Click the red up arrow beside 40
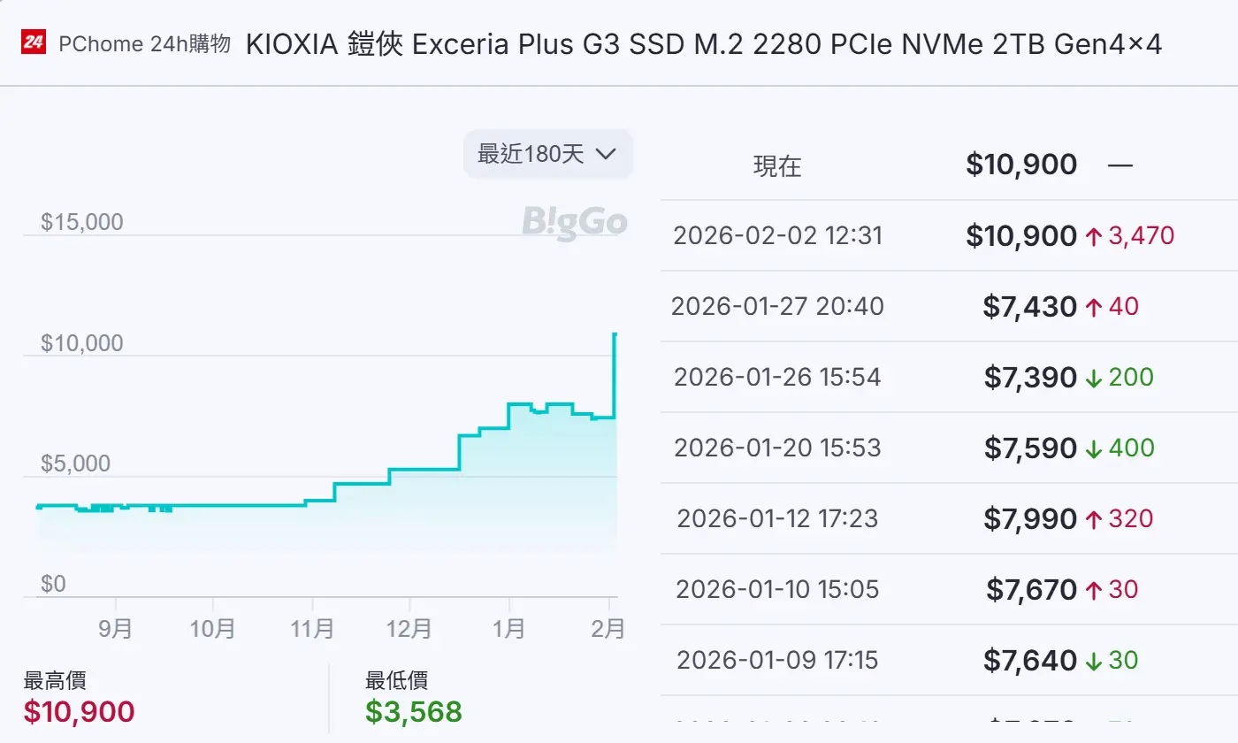Screen dimensions: 1238x743 [x=1094, y=307]
